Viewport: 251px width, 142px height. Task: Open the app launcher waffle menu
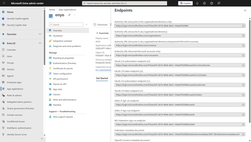point(4,3)
